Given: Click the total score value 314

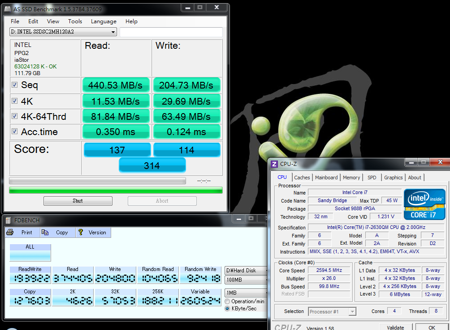Looking at the screenshot, I should point(152,166).
